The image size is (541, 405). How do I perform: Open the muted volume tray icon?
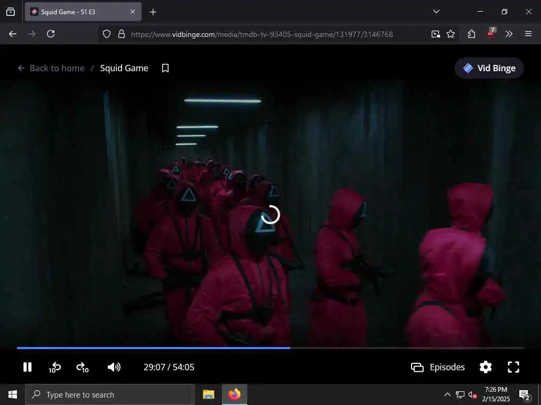coord(472,394)
